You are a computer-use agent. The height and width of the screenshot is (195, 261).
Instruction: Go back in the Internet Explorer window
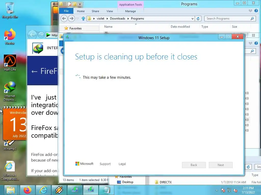click(32, 35)
